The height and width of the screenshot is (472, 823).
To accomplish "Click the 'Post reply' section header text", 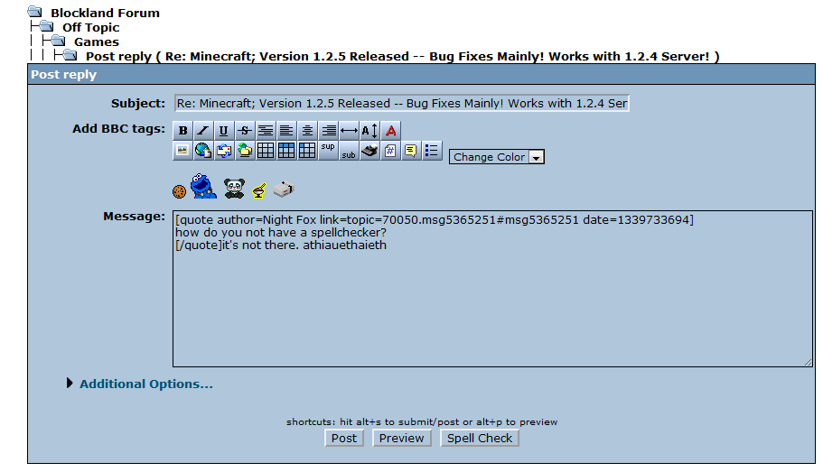I will [x=63, y=75].
